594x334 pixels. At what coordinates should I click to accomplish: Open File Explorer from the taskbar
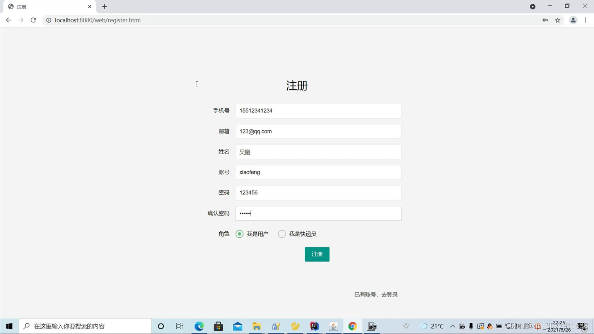point(257,326)
